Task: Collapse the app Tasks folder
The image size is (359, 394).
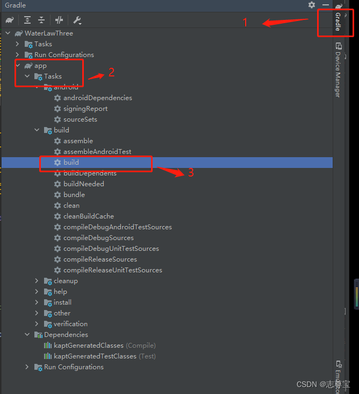Action: 27,76
